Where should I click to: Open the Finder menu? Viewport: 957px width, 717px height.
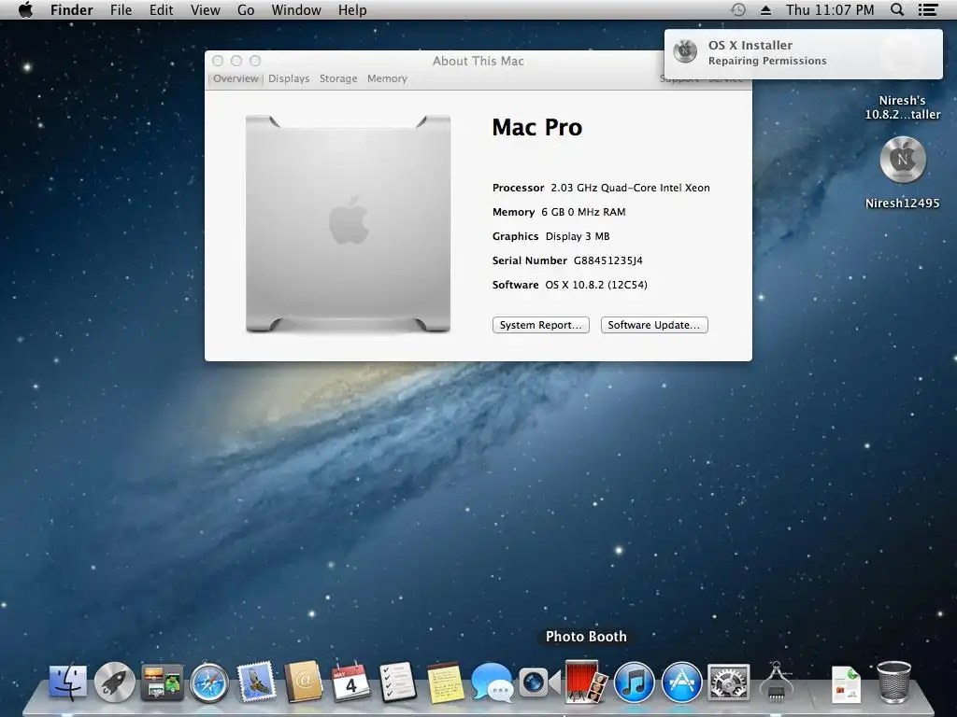coord(71,9)
